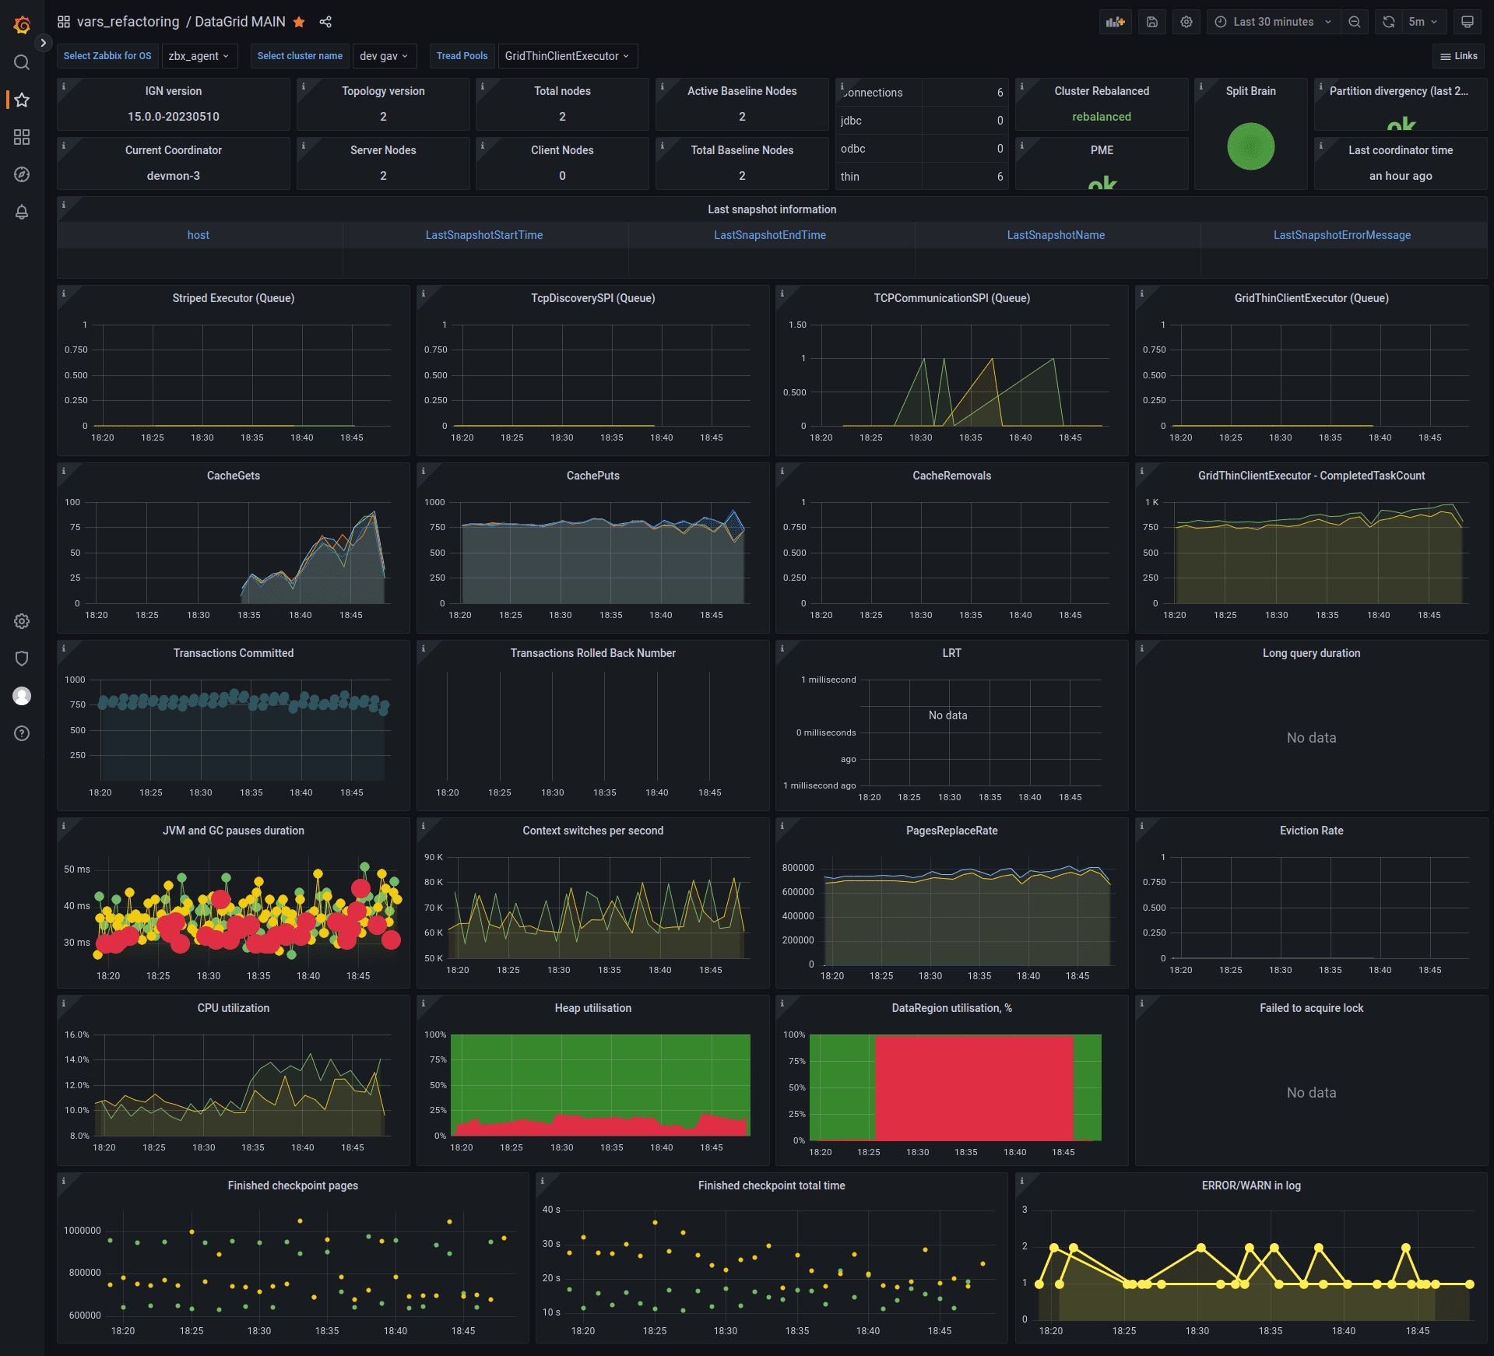Image resolution: width=1494 pixels, height=1356 pixels.
Task: Open the Last 30 minutes time picker
Action: point(1274,22)
